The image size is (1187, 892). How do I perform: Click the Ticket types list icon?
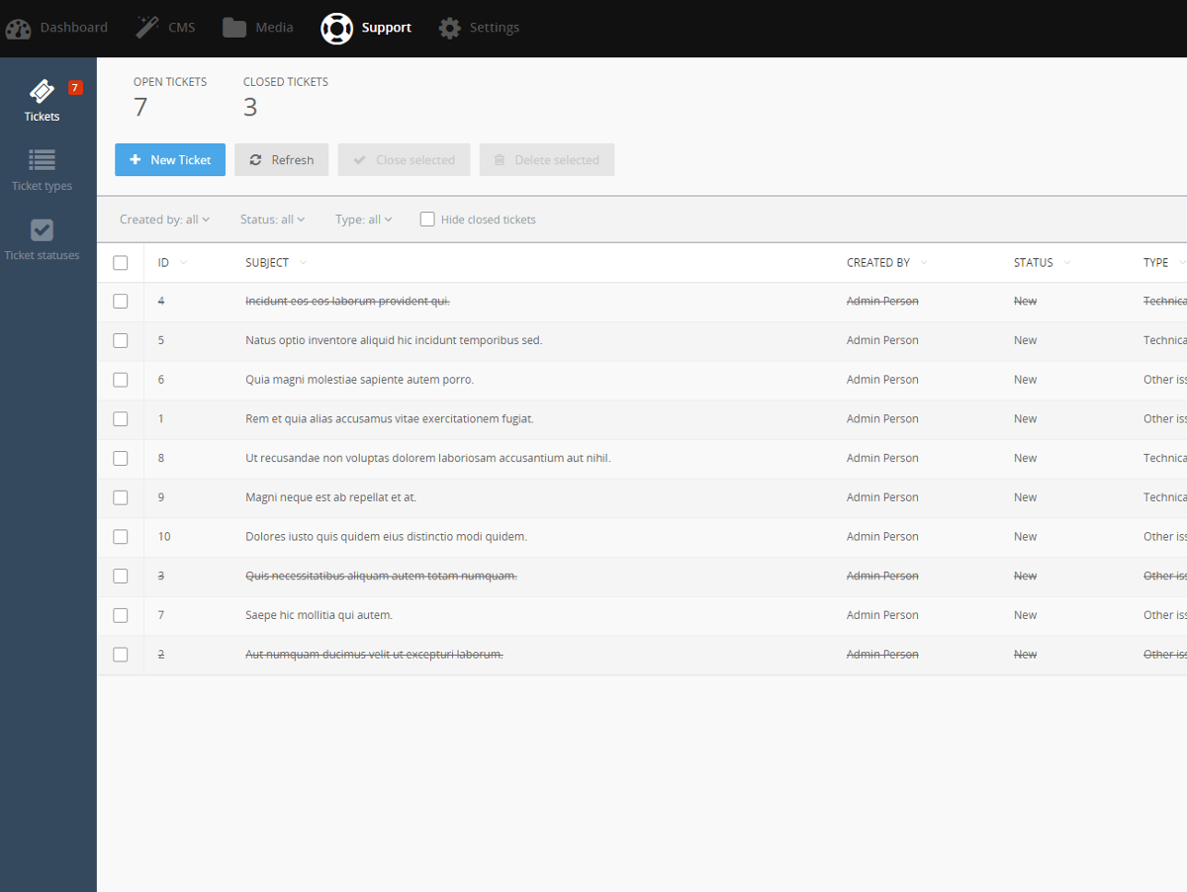point(42,159)
